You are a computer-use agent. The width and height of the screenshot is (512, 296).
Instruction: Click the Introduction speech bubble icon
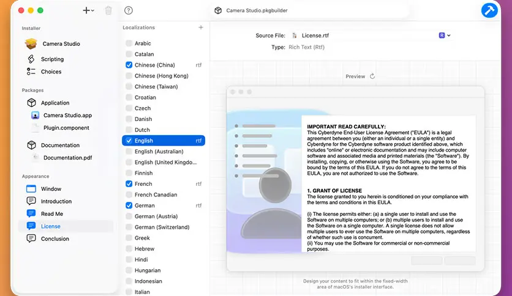pyautogui.click(x=31, y=201)
